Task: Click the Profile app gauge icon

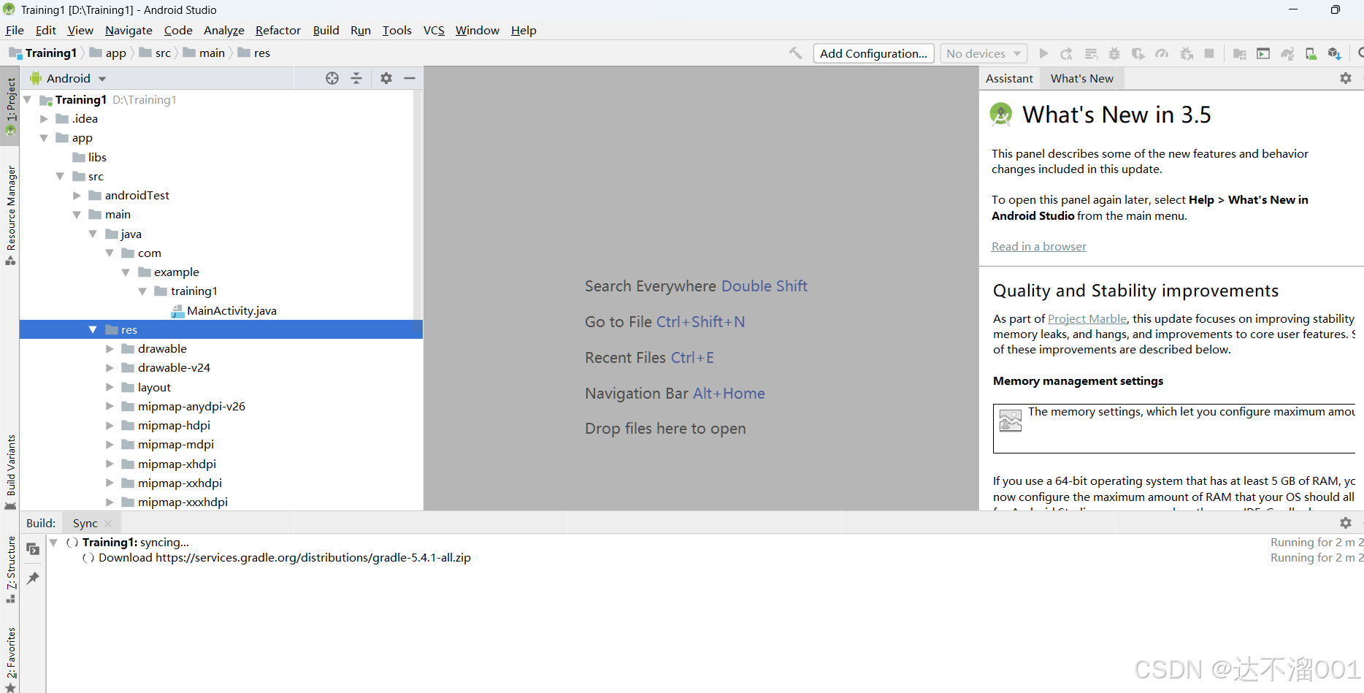Action: coord(1162,53)
